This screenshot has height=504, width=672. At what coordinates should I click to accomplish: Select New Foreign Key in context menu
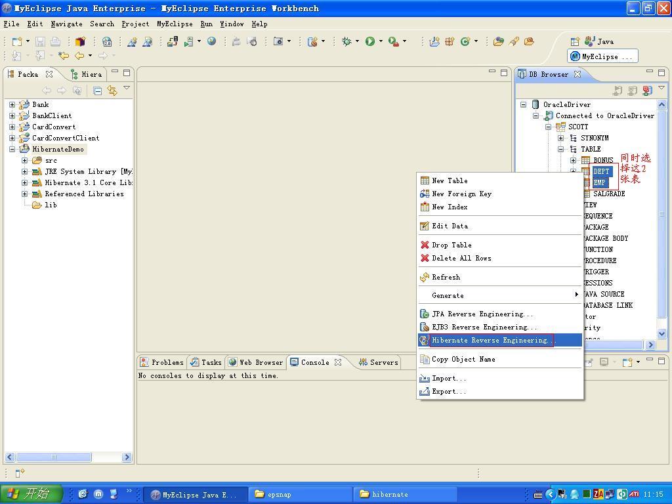pyautogui.click(x=499, y=194)
